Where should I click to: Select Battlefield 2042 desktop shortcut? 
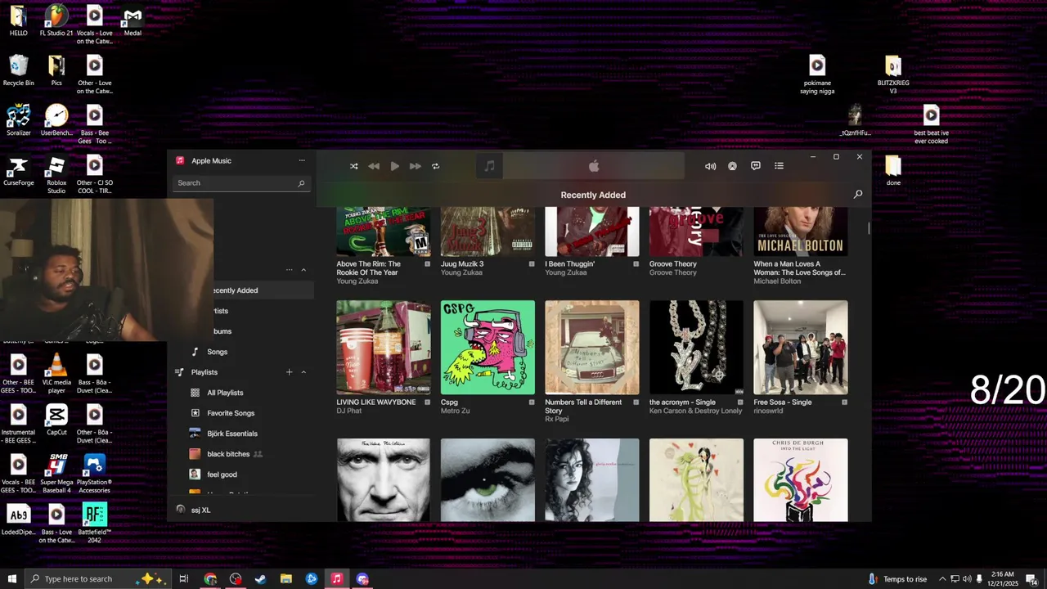[x=94, y=524]
